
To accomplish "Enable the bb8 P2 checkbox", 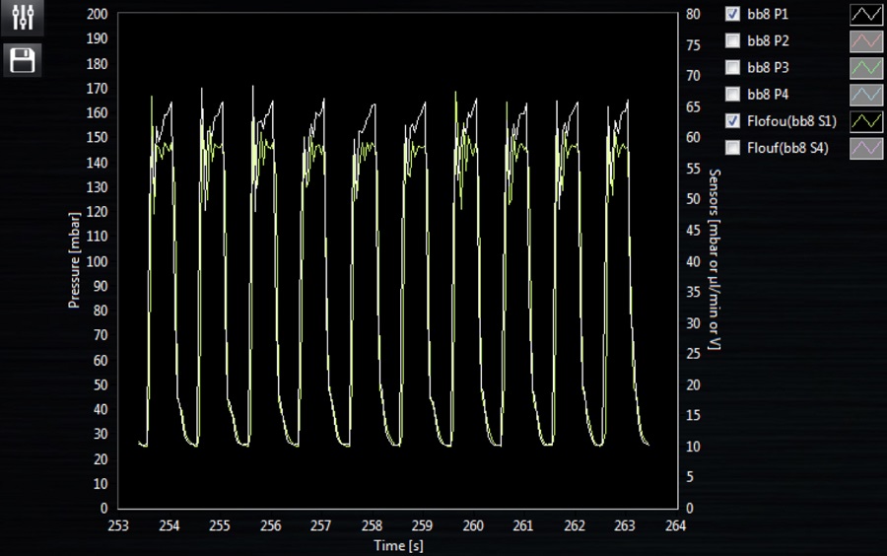I will click(732, 41).
